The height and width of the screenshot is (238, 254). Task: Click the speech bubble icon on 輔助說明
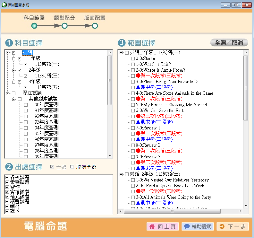[187, 226]
